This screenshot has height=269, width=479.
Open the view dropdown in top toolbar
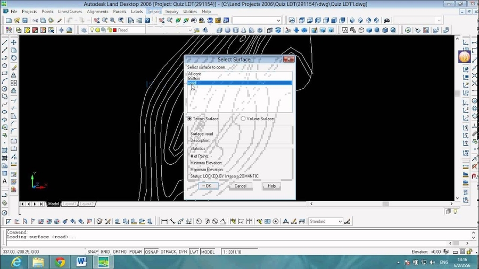[278, 21]
